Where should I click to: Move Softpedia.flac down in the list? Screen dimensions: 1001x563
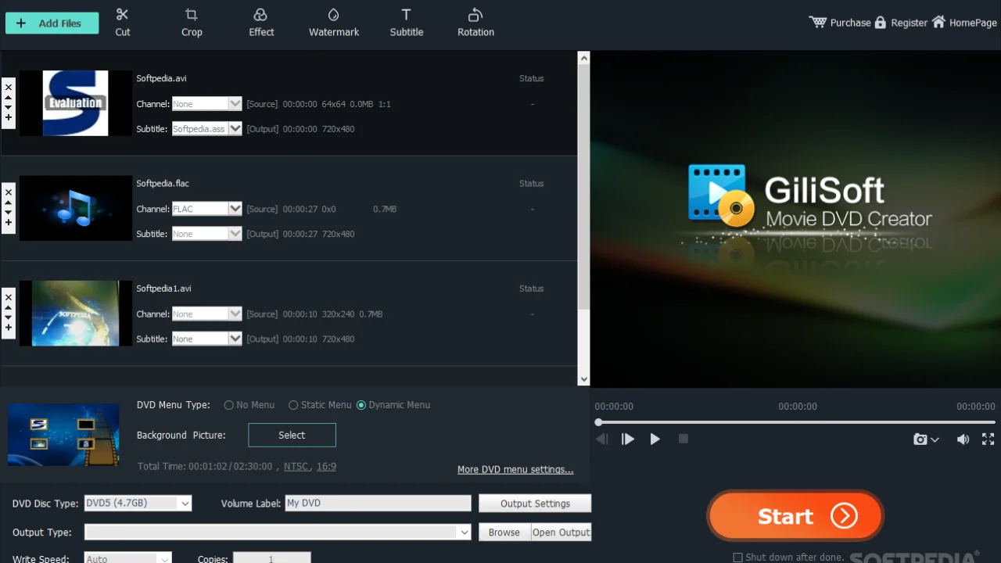click(8, 212)
